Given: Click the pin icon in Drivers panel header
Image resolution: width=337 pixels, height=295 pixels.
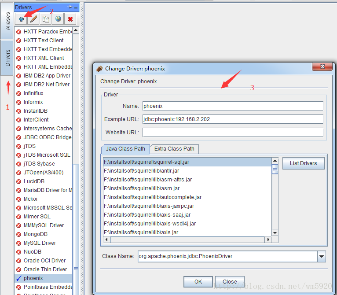Looking at the screenshot, I should 70,7.
